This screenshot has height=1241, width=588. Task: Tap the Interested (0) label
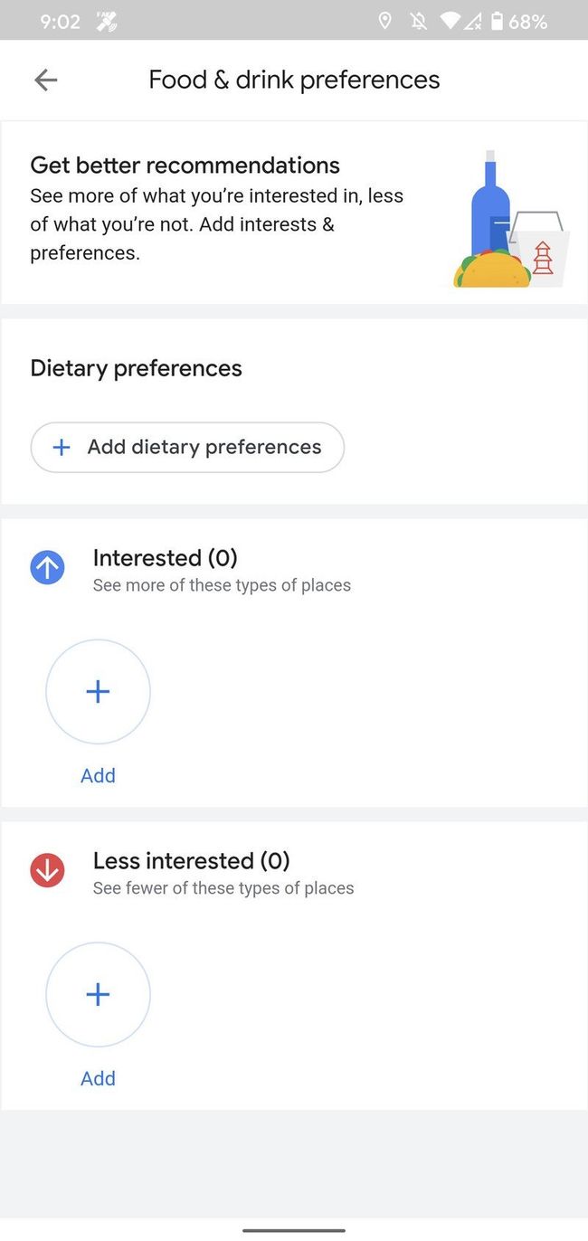(x=165, y=558)
